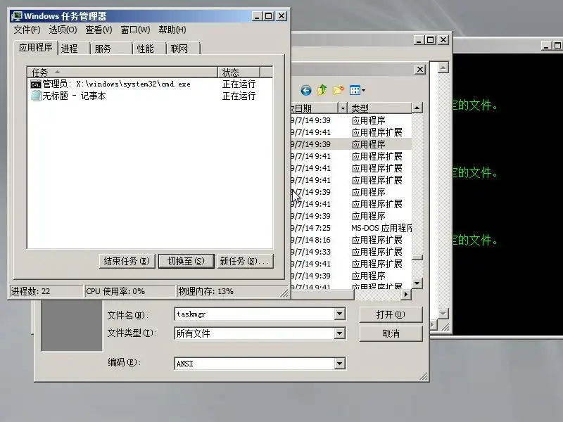563x422 pixels.
Task: Select the cmd.exe task icon in Task Manager
Action: pos(36,84)
